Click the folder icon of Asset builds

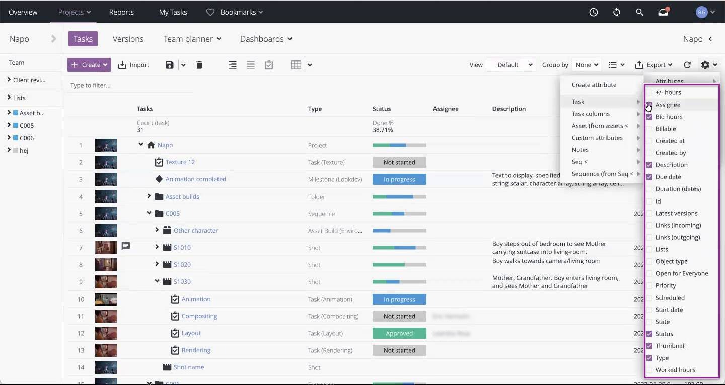pyautogui.click(x=159, y=196)
